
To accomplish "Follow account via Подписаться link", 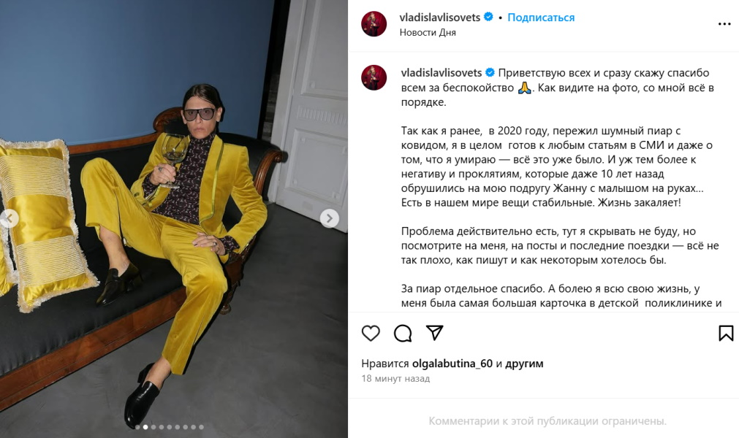I will [541, 18].
